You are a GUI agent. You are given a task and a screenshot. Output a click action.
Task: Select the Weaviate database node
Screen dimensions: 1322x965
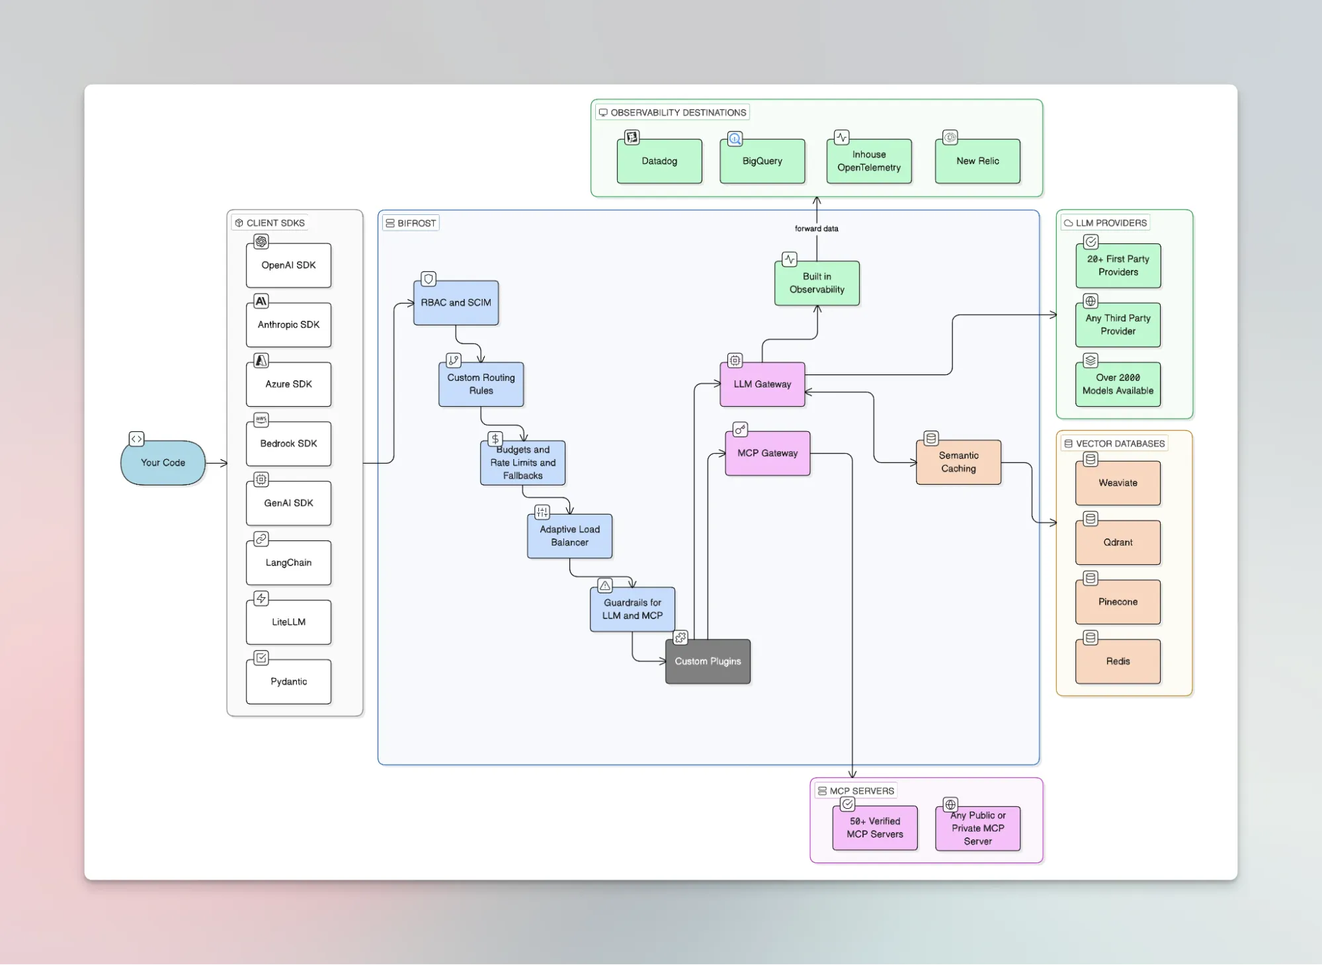[1118, 483]
